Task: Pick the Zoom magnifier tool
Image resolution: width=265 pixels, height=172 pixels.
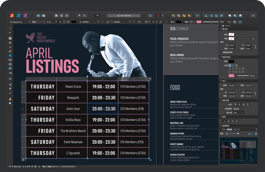Action: coord(10,103)
